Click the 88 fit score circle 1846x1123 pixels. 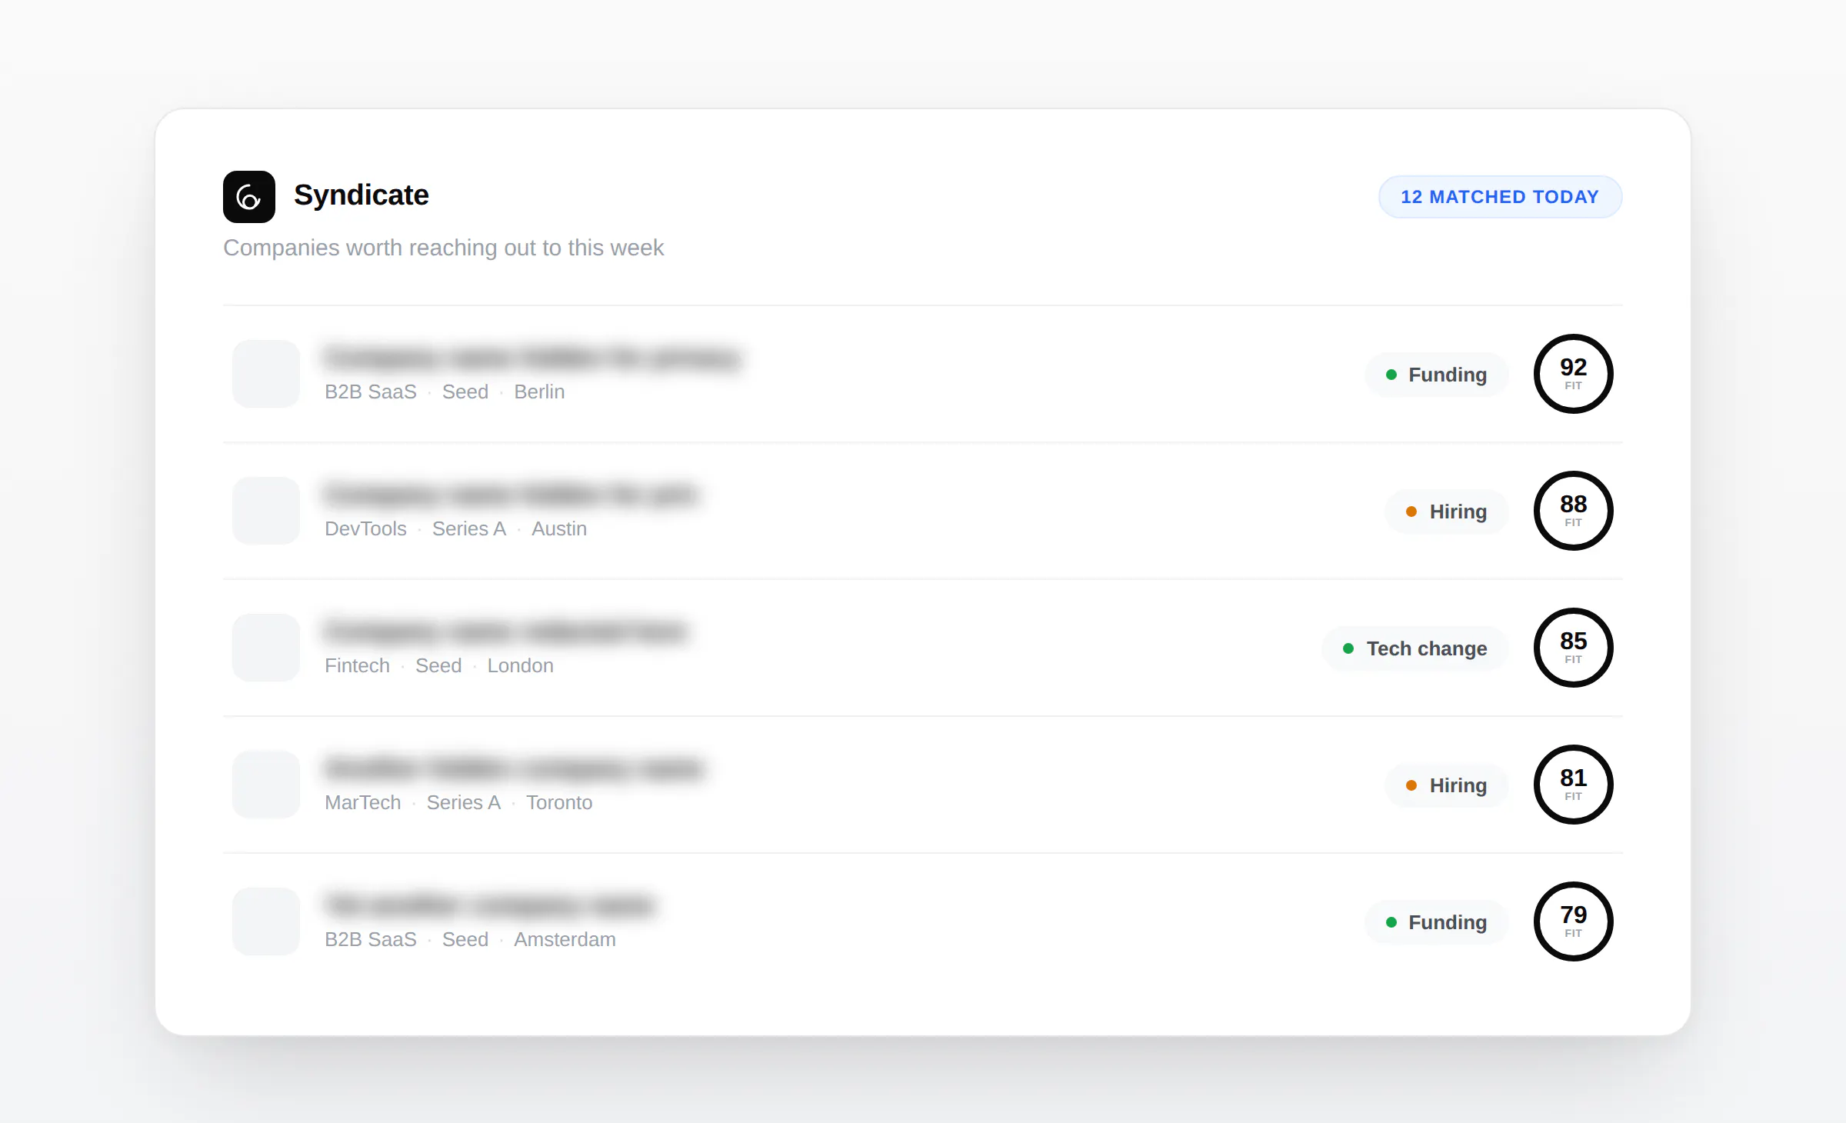pos(1574,511)
